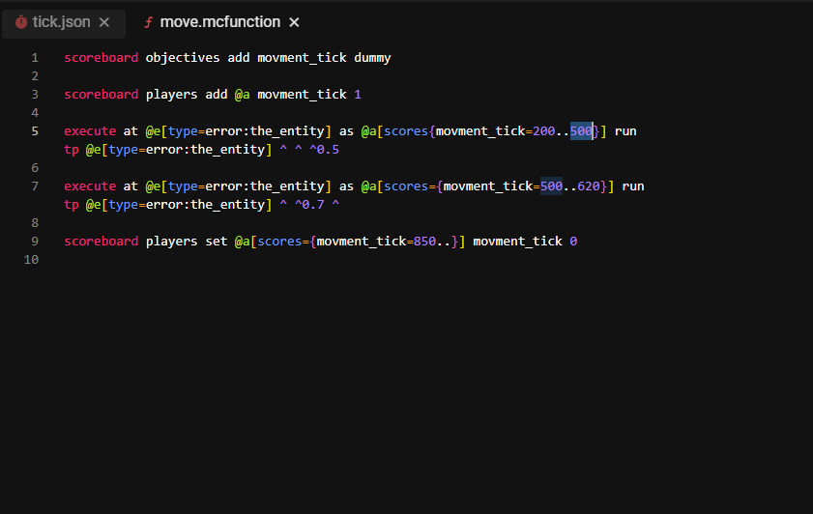Click the tick.json stopwatch file icon

(20, 22)
